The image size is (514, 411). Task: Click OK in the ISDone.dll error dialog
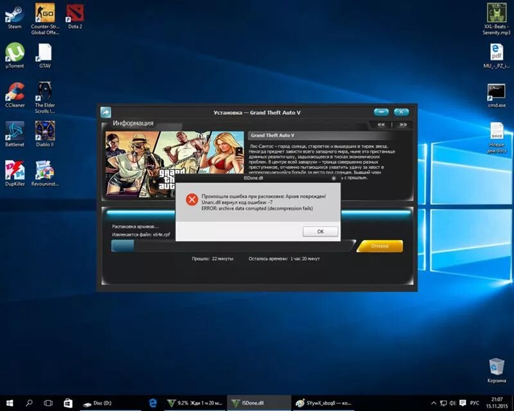320,231
